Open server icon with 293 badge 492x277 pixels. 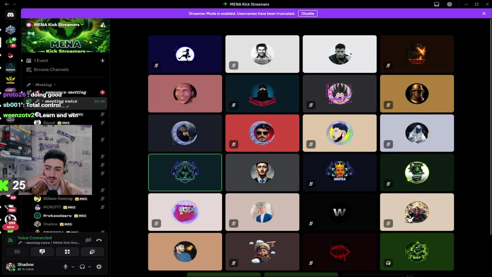coord(10,221)
